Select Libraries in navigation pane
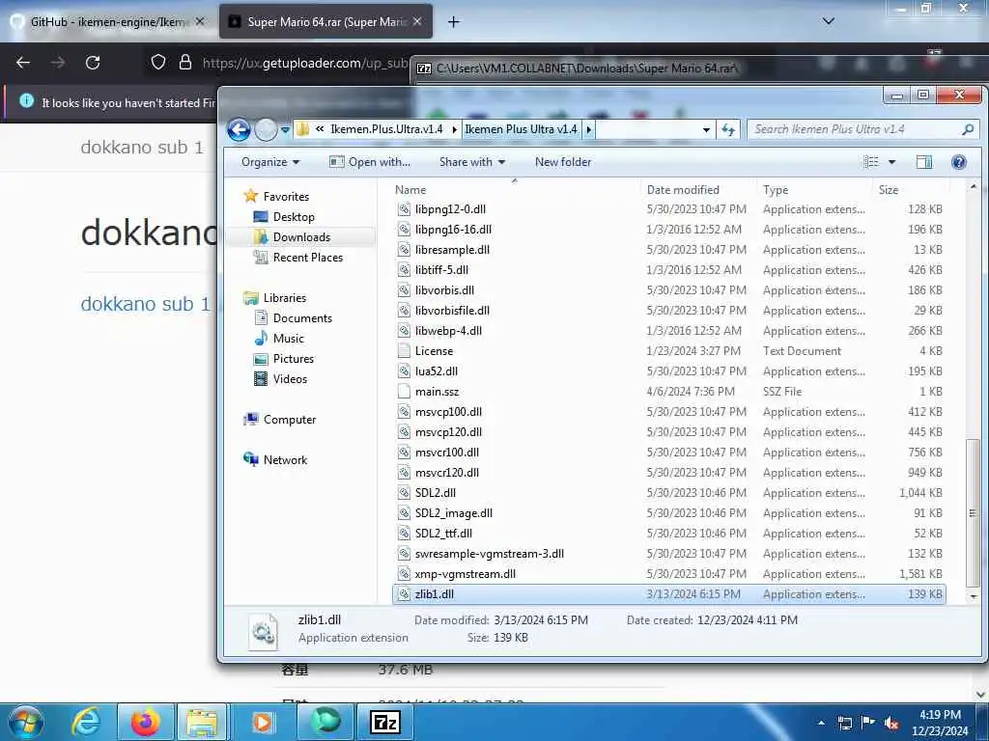The height and width of the screenshot is (741, 989). (285, 298)
